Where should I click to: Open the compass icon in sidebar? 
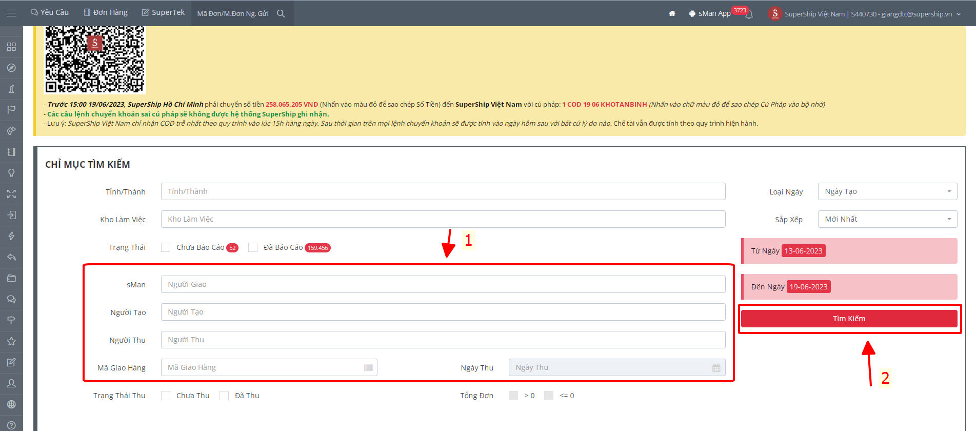coord(11,68)
